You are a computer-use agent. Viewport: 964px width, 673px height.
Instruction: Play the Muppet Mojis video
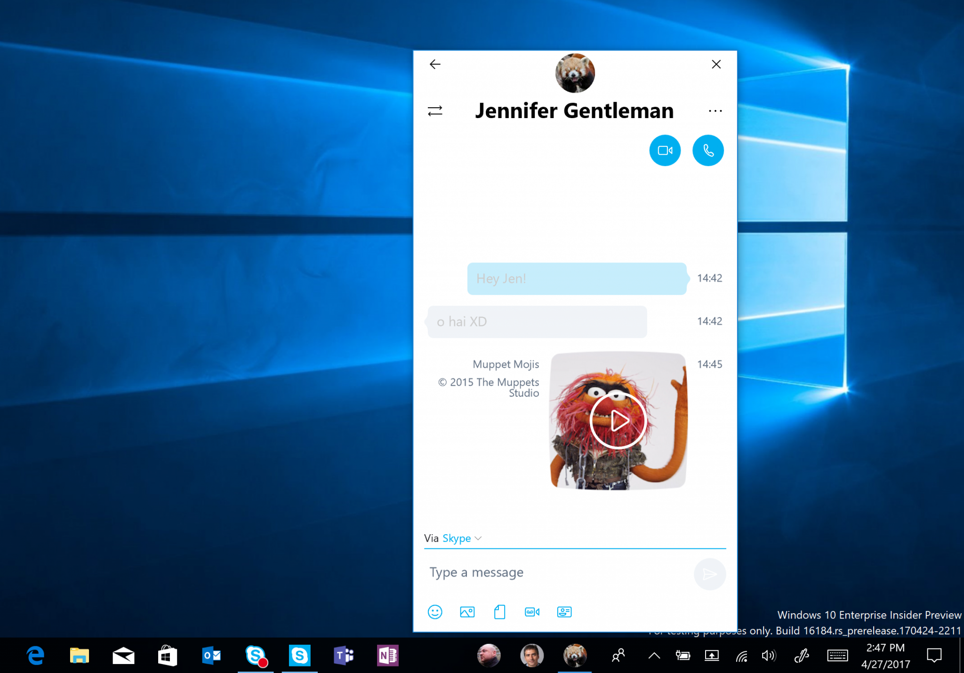point(618,422)
